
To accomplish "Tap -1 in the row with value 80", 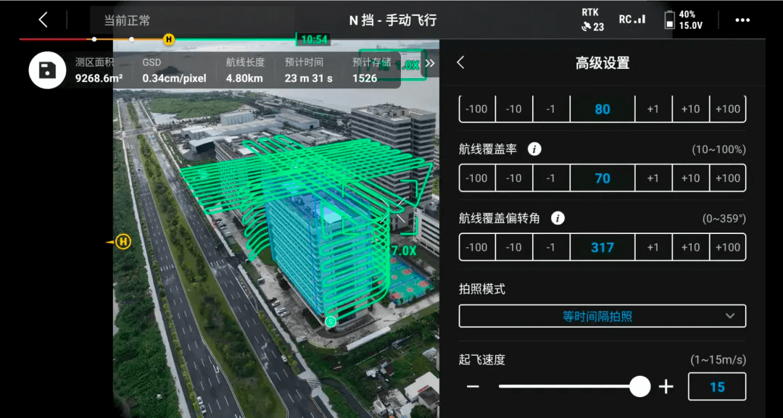I will point(551,109).
